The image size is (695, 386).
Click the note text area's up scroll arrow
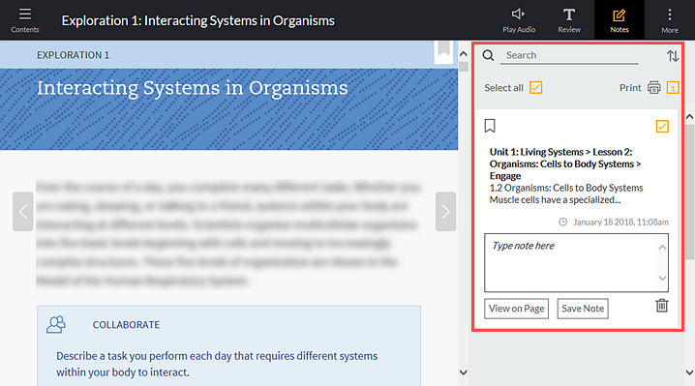point(662,248)
